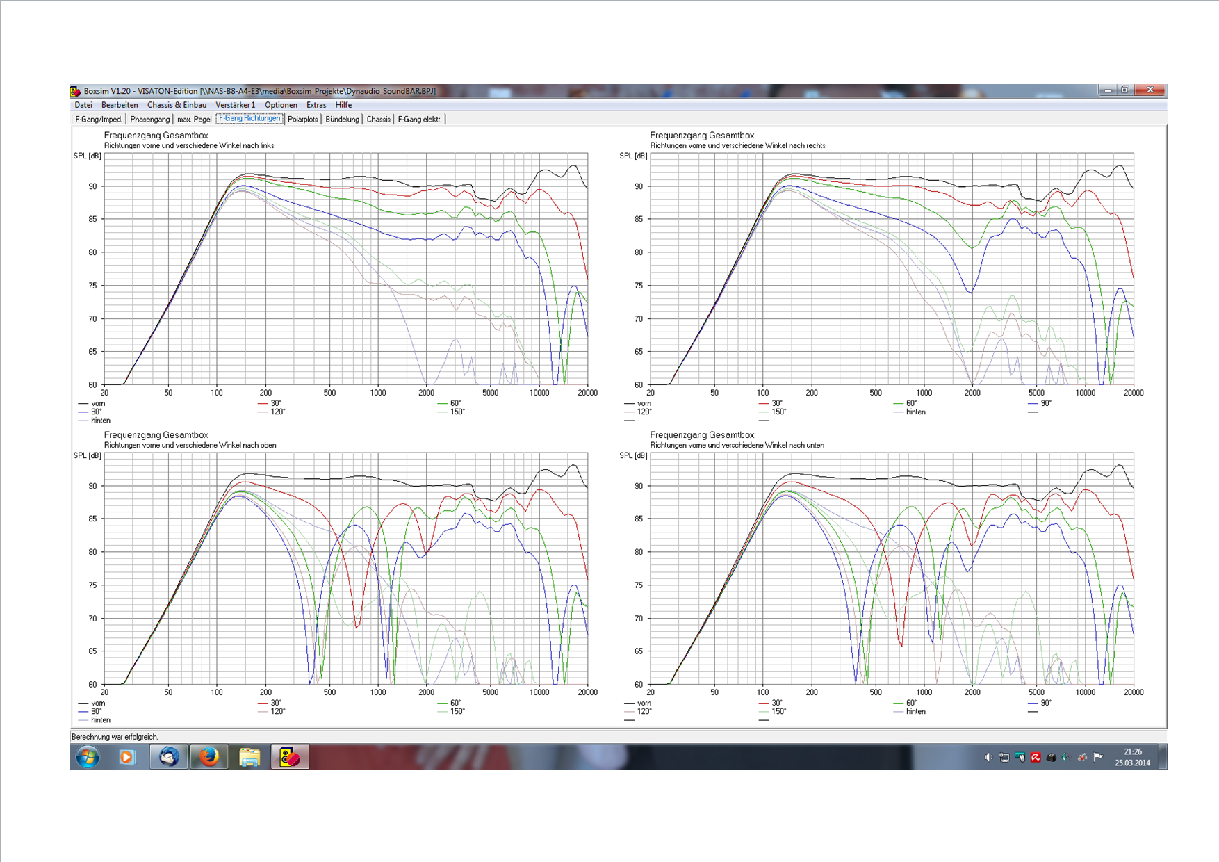Click the 'Richtungen vorne und verschiedene Winkel nach oben' subtitle

(190, 446)
